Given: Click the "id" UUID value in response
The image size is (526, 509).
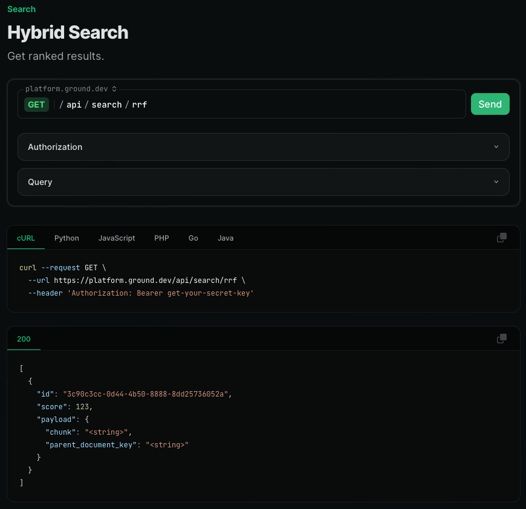Looking at the screenshot, I should pos(146,394).
